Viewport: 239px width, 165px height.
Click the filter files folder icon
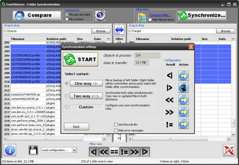(142, 17)
